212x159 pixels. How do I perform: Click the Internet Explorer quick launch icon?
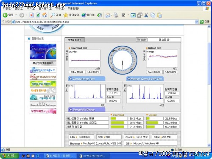38,156
